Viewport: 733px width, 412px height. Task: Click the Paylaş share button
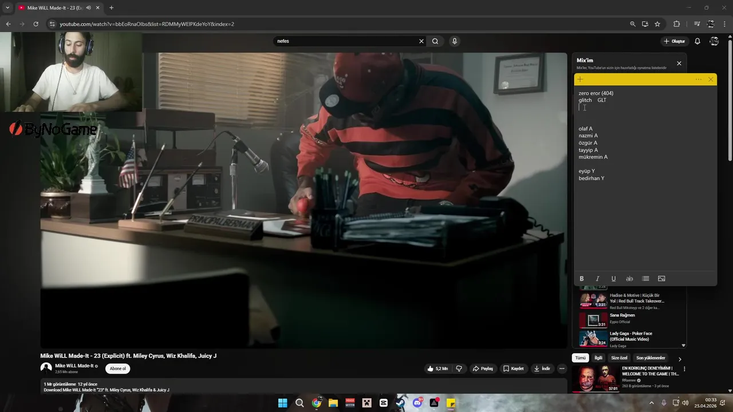coord(483,369)
